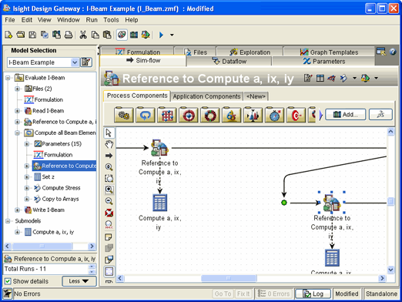402x302 pixels.
Task: Click the Log button in status bar
Action: [x=313, y=294]
